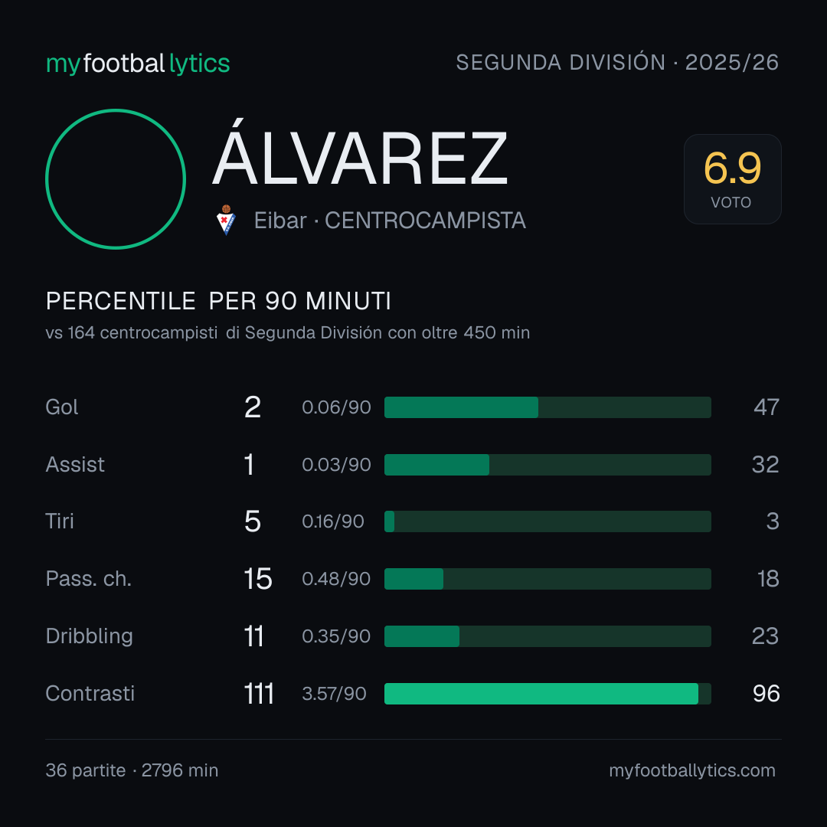827x827 pixels.
Task: Click the Tiri percentile bar
Action: [x=548, y=521]
